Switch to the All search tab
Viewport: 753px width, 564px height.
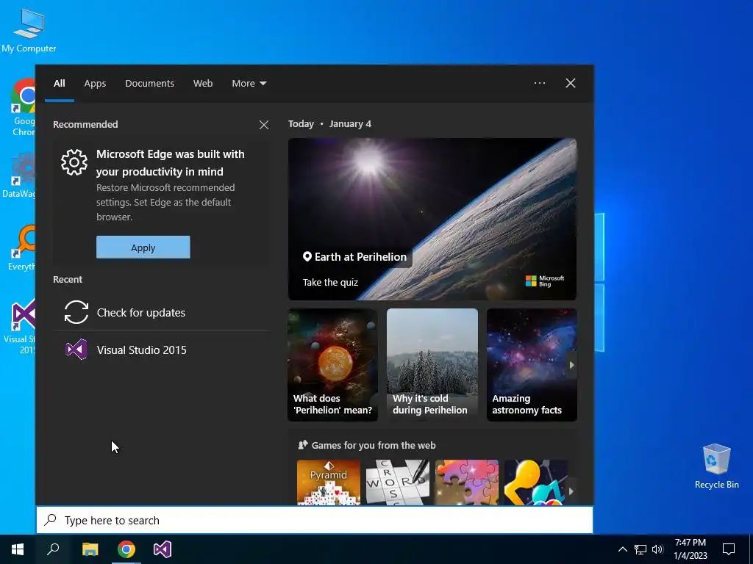59,84
